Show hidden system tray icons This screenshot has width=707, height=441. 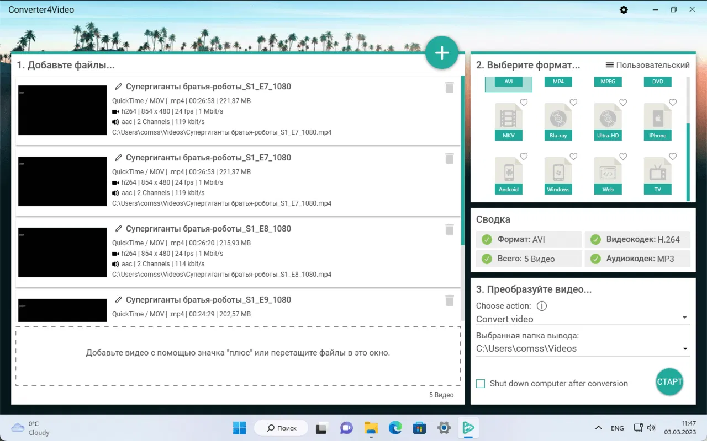click(x=598, y=428)
